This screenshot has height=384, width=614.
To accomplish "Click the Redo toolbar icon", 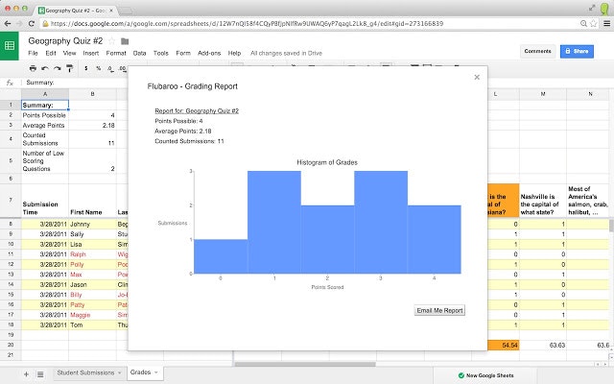I will pyautogui.click(x=58, y=68).
